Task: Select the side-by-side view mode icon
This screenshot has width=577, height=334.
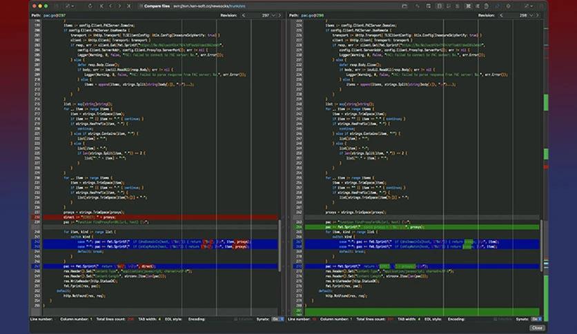Action: pyautogui.click(x=440, y=6)
